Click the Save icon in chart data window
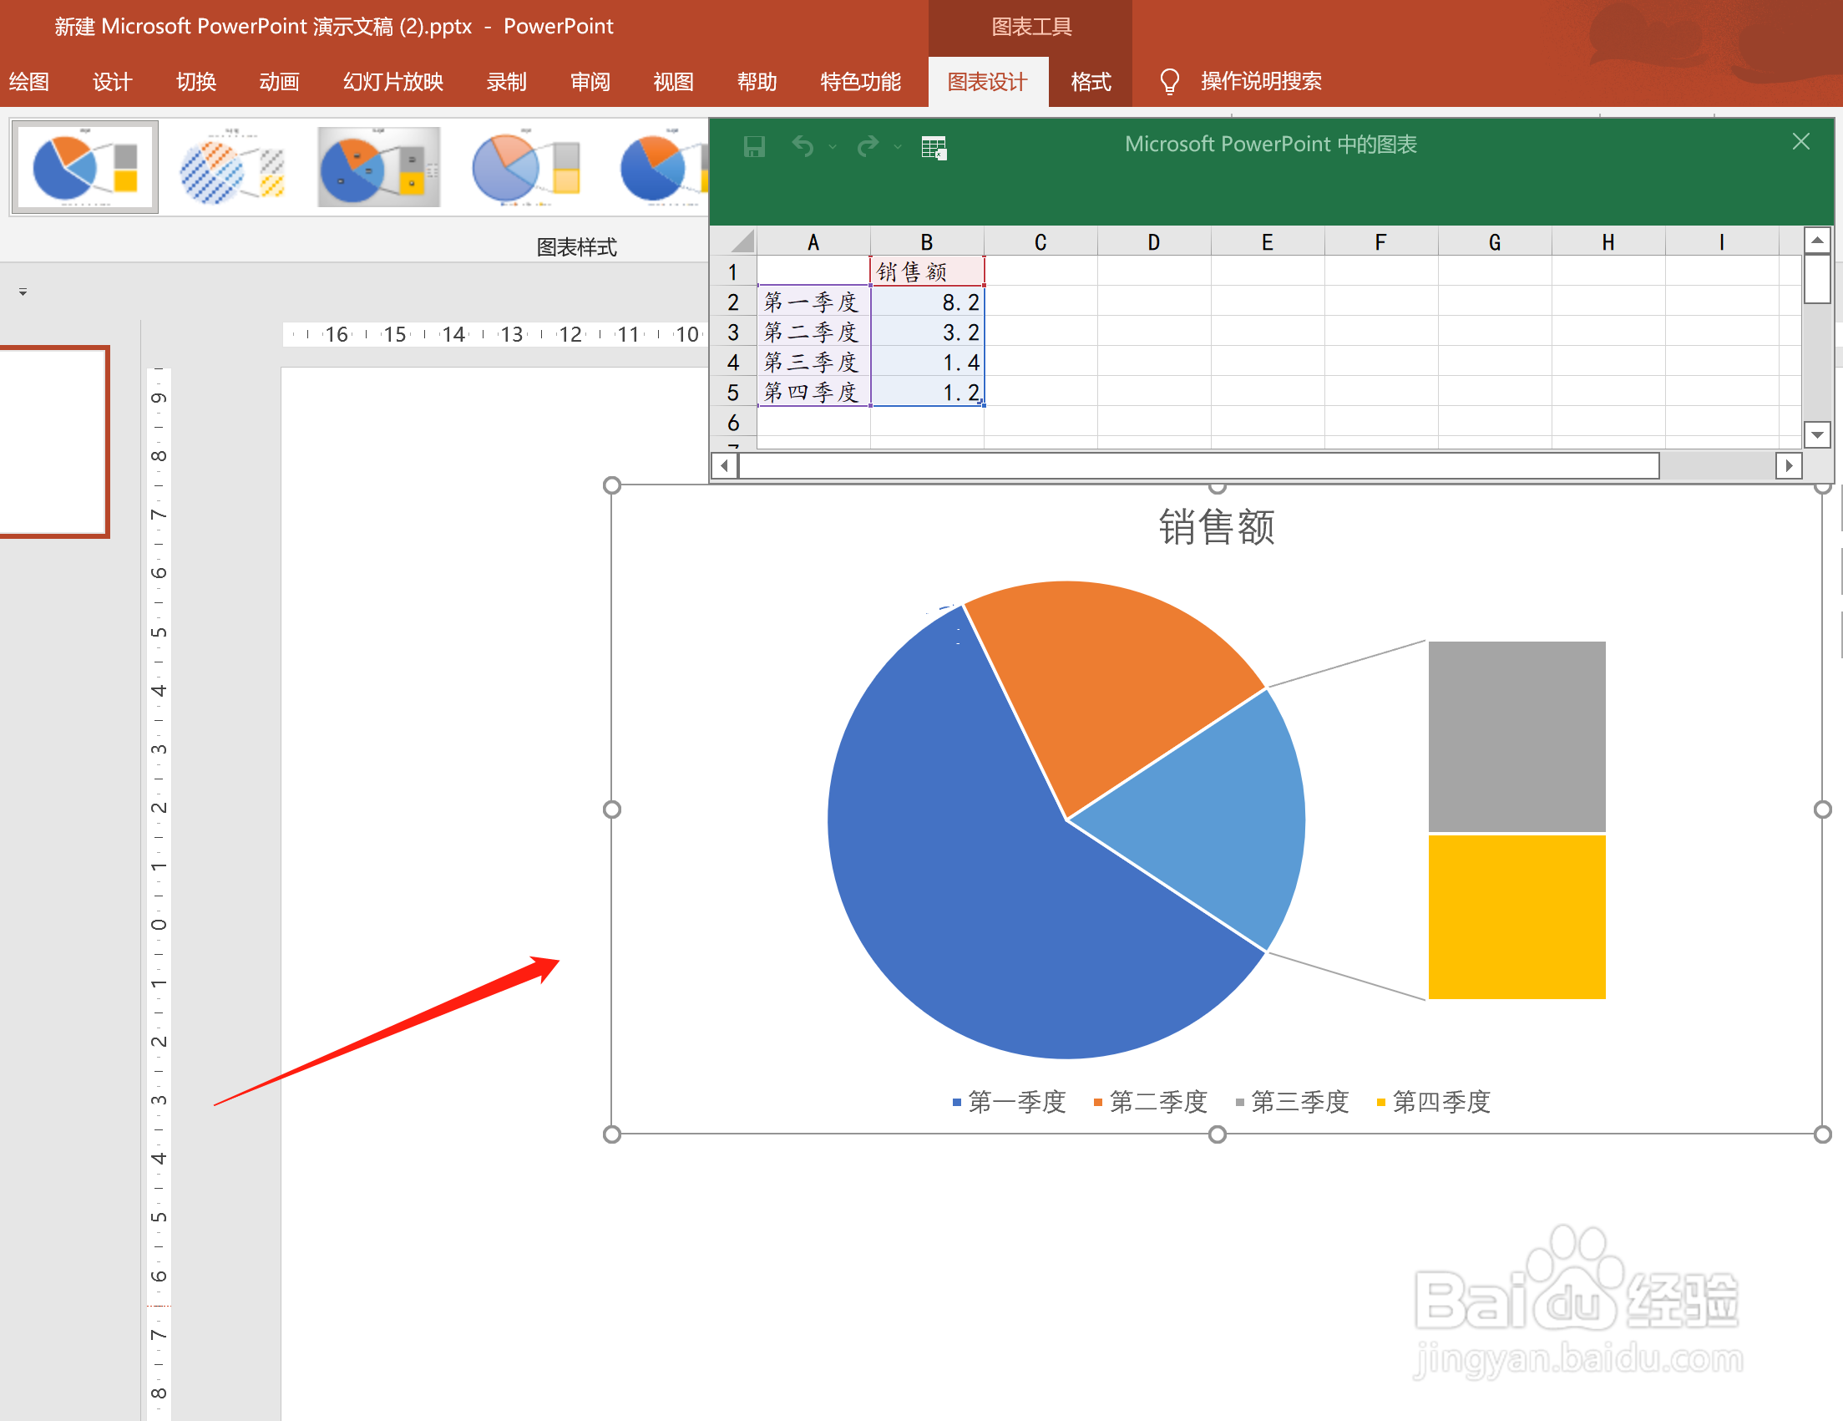Image resolution: width=1843 pixels, height=1421 pixels. [x=753, y=147]
